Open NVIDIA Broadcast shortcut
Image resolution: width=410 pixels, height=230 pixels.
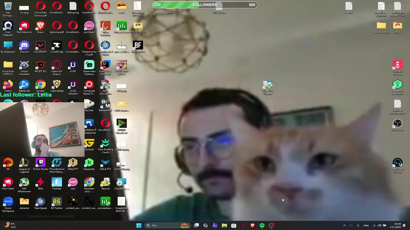coord(122,126)
